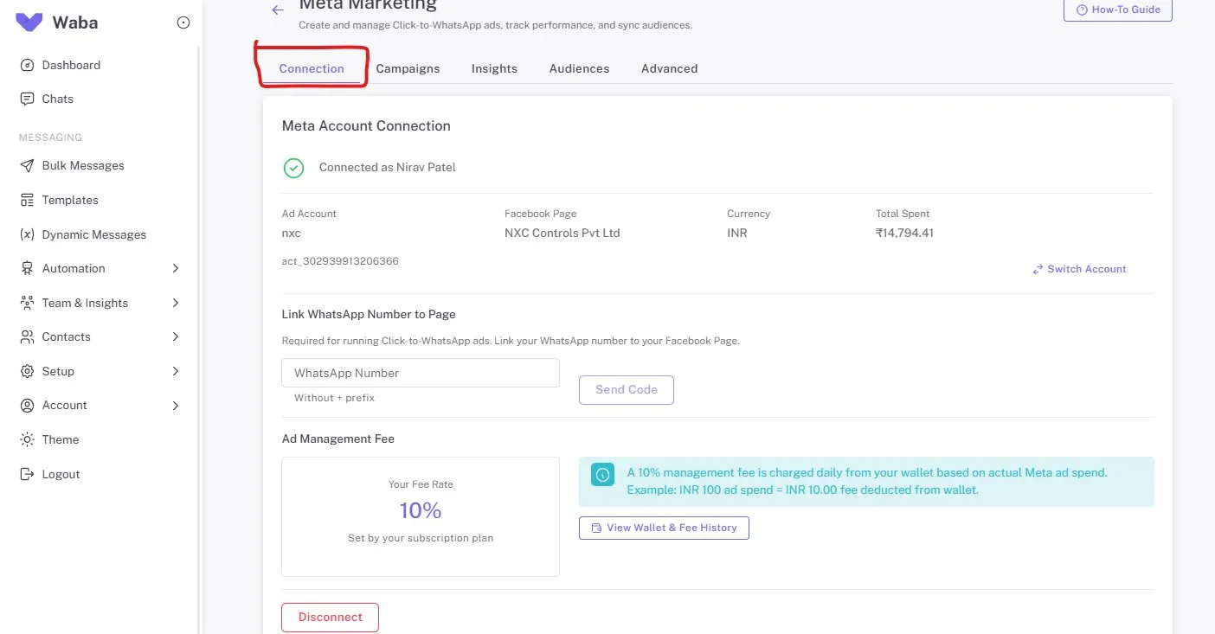Click the Templates layout icon
Viewport: 1215px width, 634px height.
(27, 200)
